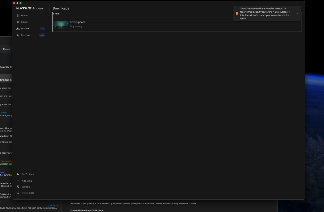Screen dimensions: 324x212
Task: Dismiss the installer service error notification
Action: tap(297, 13)
